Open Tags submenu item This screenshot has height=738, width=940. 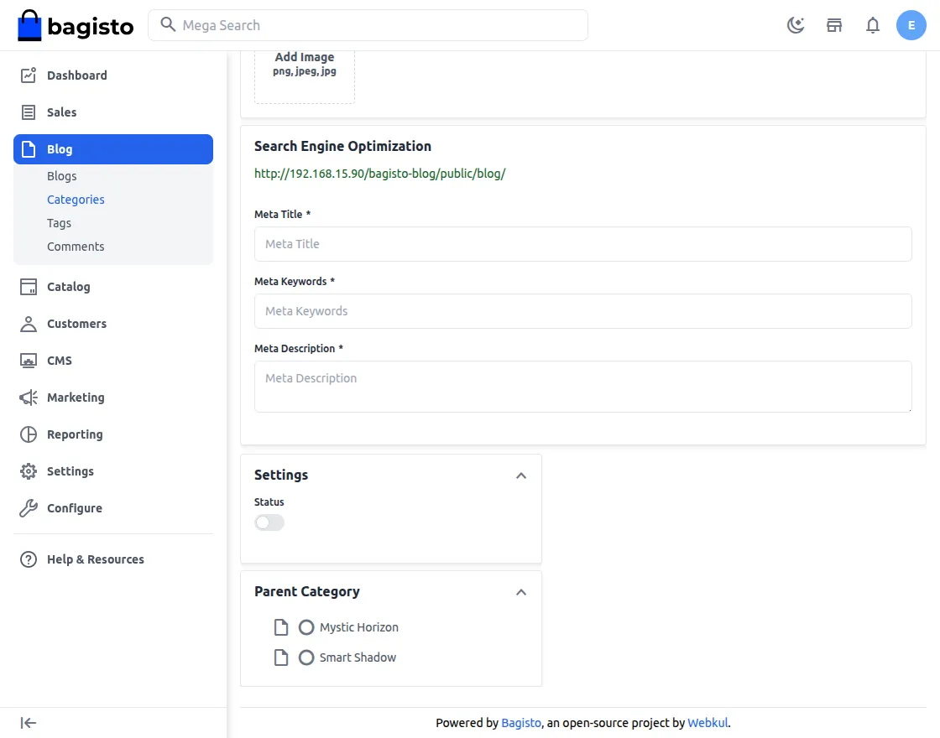point(59,223)
